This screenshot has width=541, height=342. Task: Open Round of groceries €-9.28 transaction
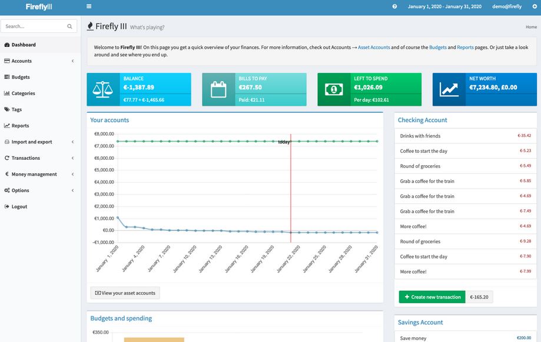[420, 242]
